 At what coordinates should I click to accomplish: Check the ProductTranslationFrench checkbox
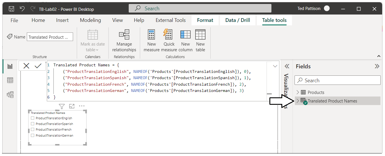33,130
